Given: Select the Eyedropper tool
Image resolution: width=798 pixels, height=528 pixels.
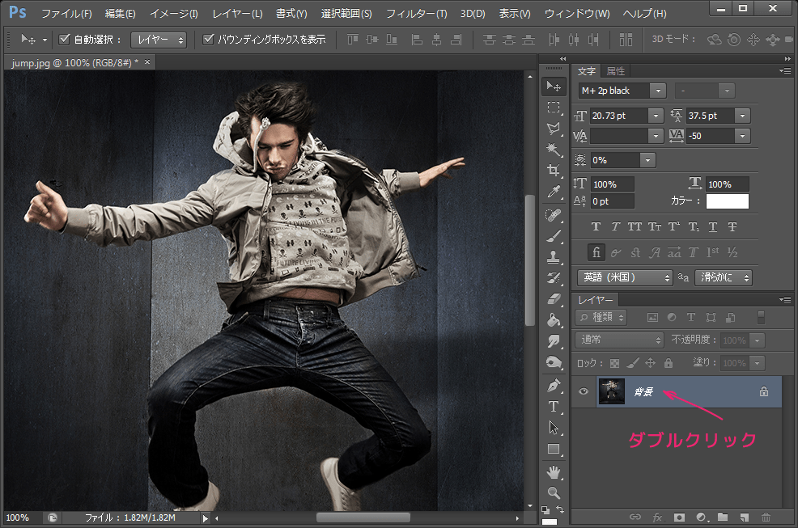Looking at the screenshot, I should point(554,192).
